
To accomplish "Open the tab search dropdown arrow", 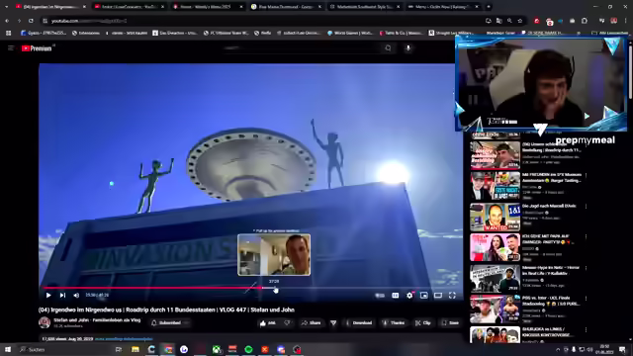I will pyautogui.click(x=7, y=7).
